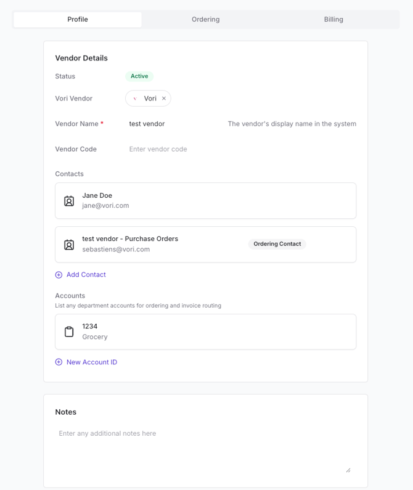Click the notes textarea resize handle
413x490 pixels.
[x=348, y=470]
